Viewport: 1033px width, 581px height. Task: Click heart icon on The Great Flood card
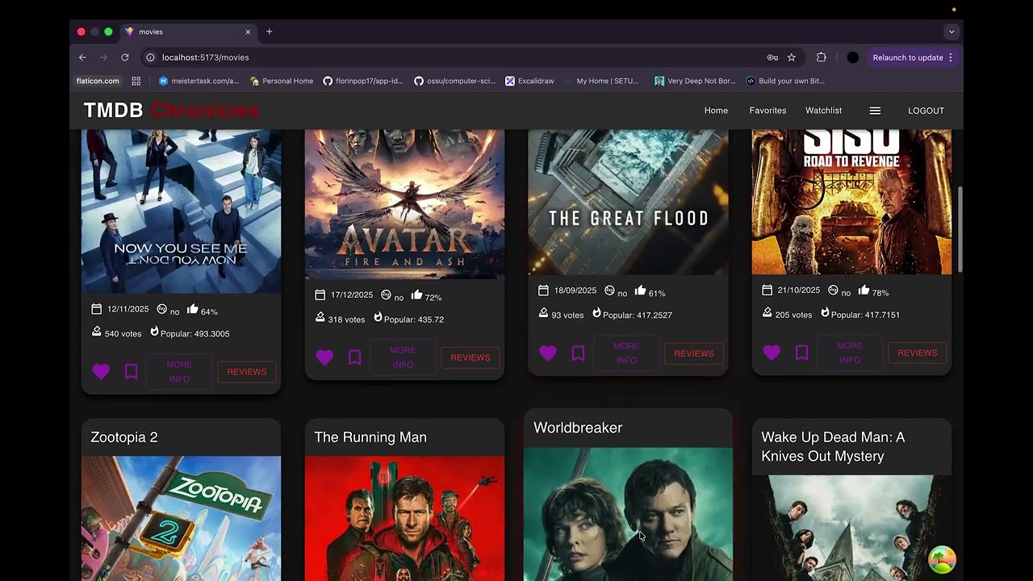(548, 353)
